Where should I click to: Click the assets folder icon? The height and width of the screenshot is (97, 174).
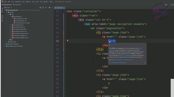8,12
